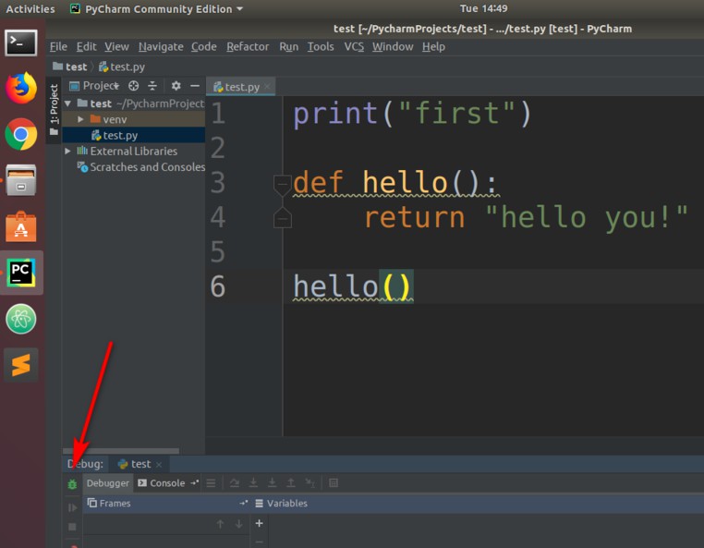Image resolution: width=704 pixels, height=548 pixels.
Task: Open the Tools menu
Action: pos(321,47)
